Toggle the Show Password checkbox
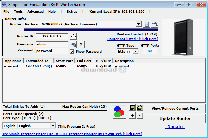The image size is (208, 138). tap(72, 51)
